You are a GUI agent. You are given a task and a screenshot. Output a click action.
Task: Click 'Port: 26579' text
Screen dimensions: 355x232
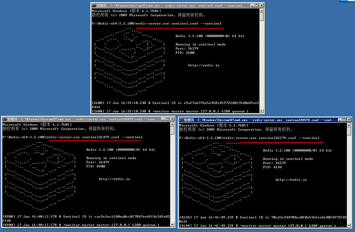coord(274,163)
